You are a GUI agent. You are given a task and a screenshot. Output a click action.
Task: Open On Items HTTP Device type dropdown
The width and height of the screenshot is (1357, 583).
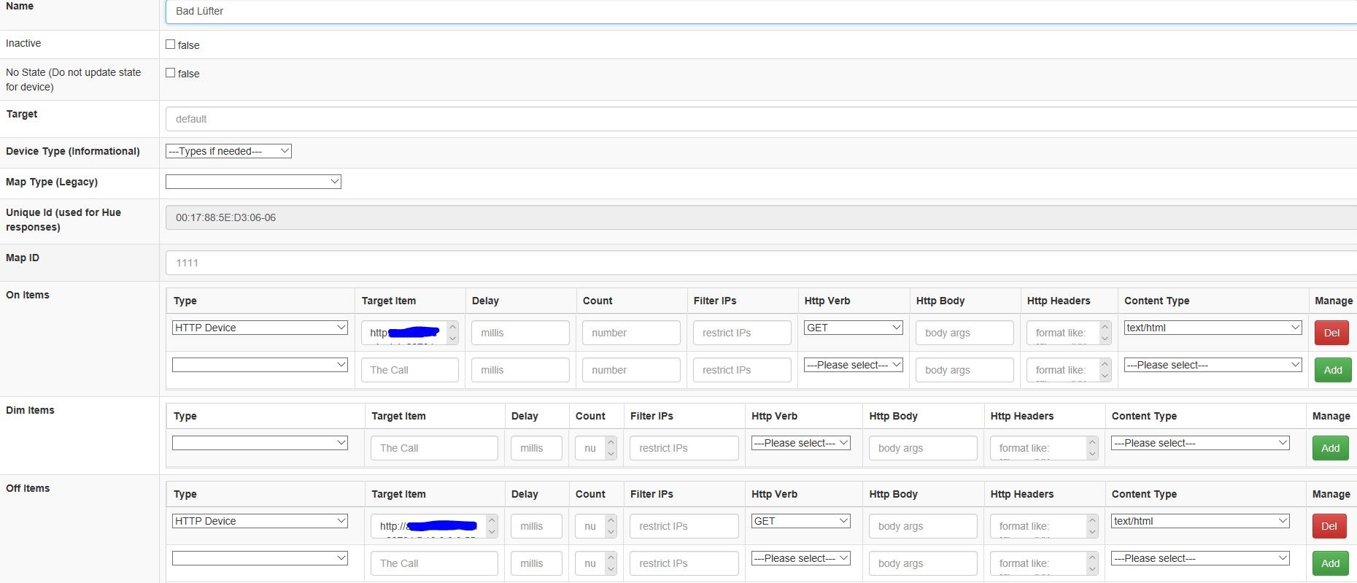tap(260, 328)
